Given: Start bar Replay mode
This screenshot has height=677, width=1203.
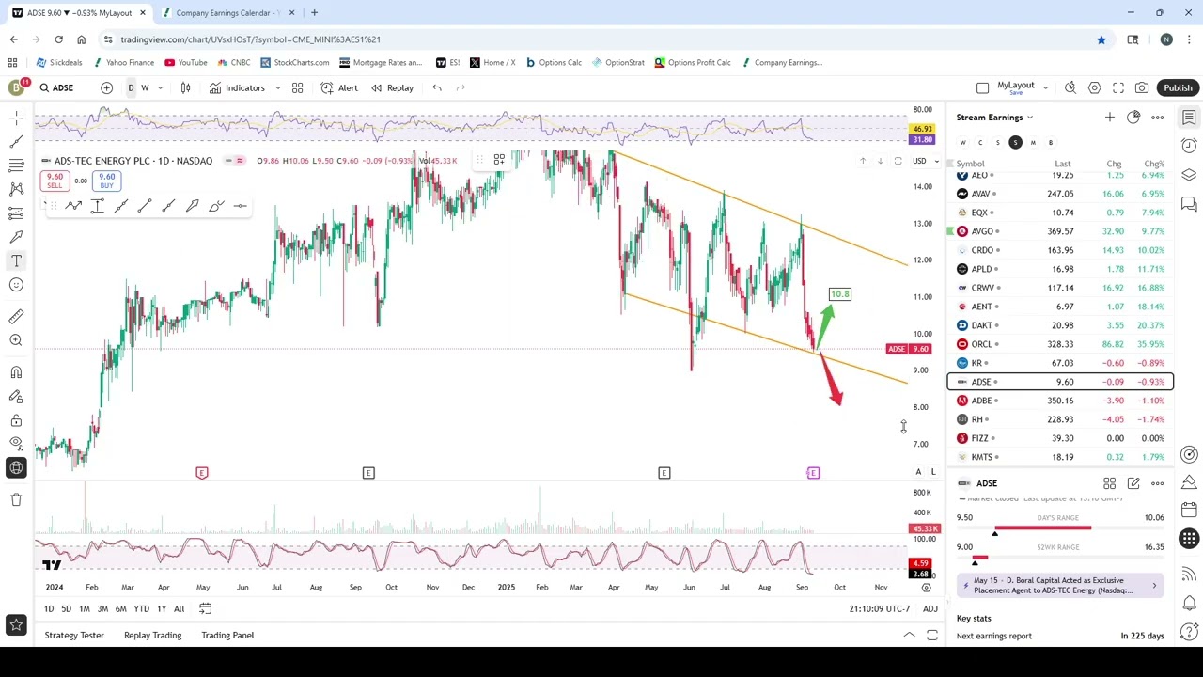Looking at the screenshot, I should tap(392, 87).
